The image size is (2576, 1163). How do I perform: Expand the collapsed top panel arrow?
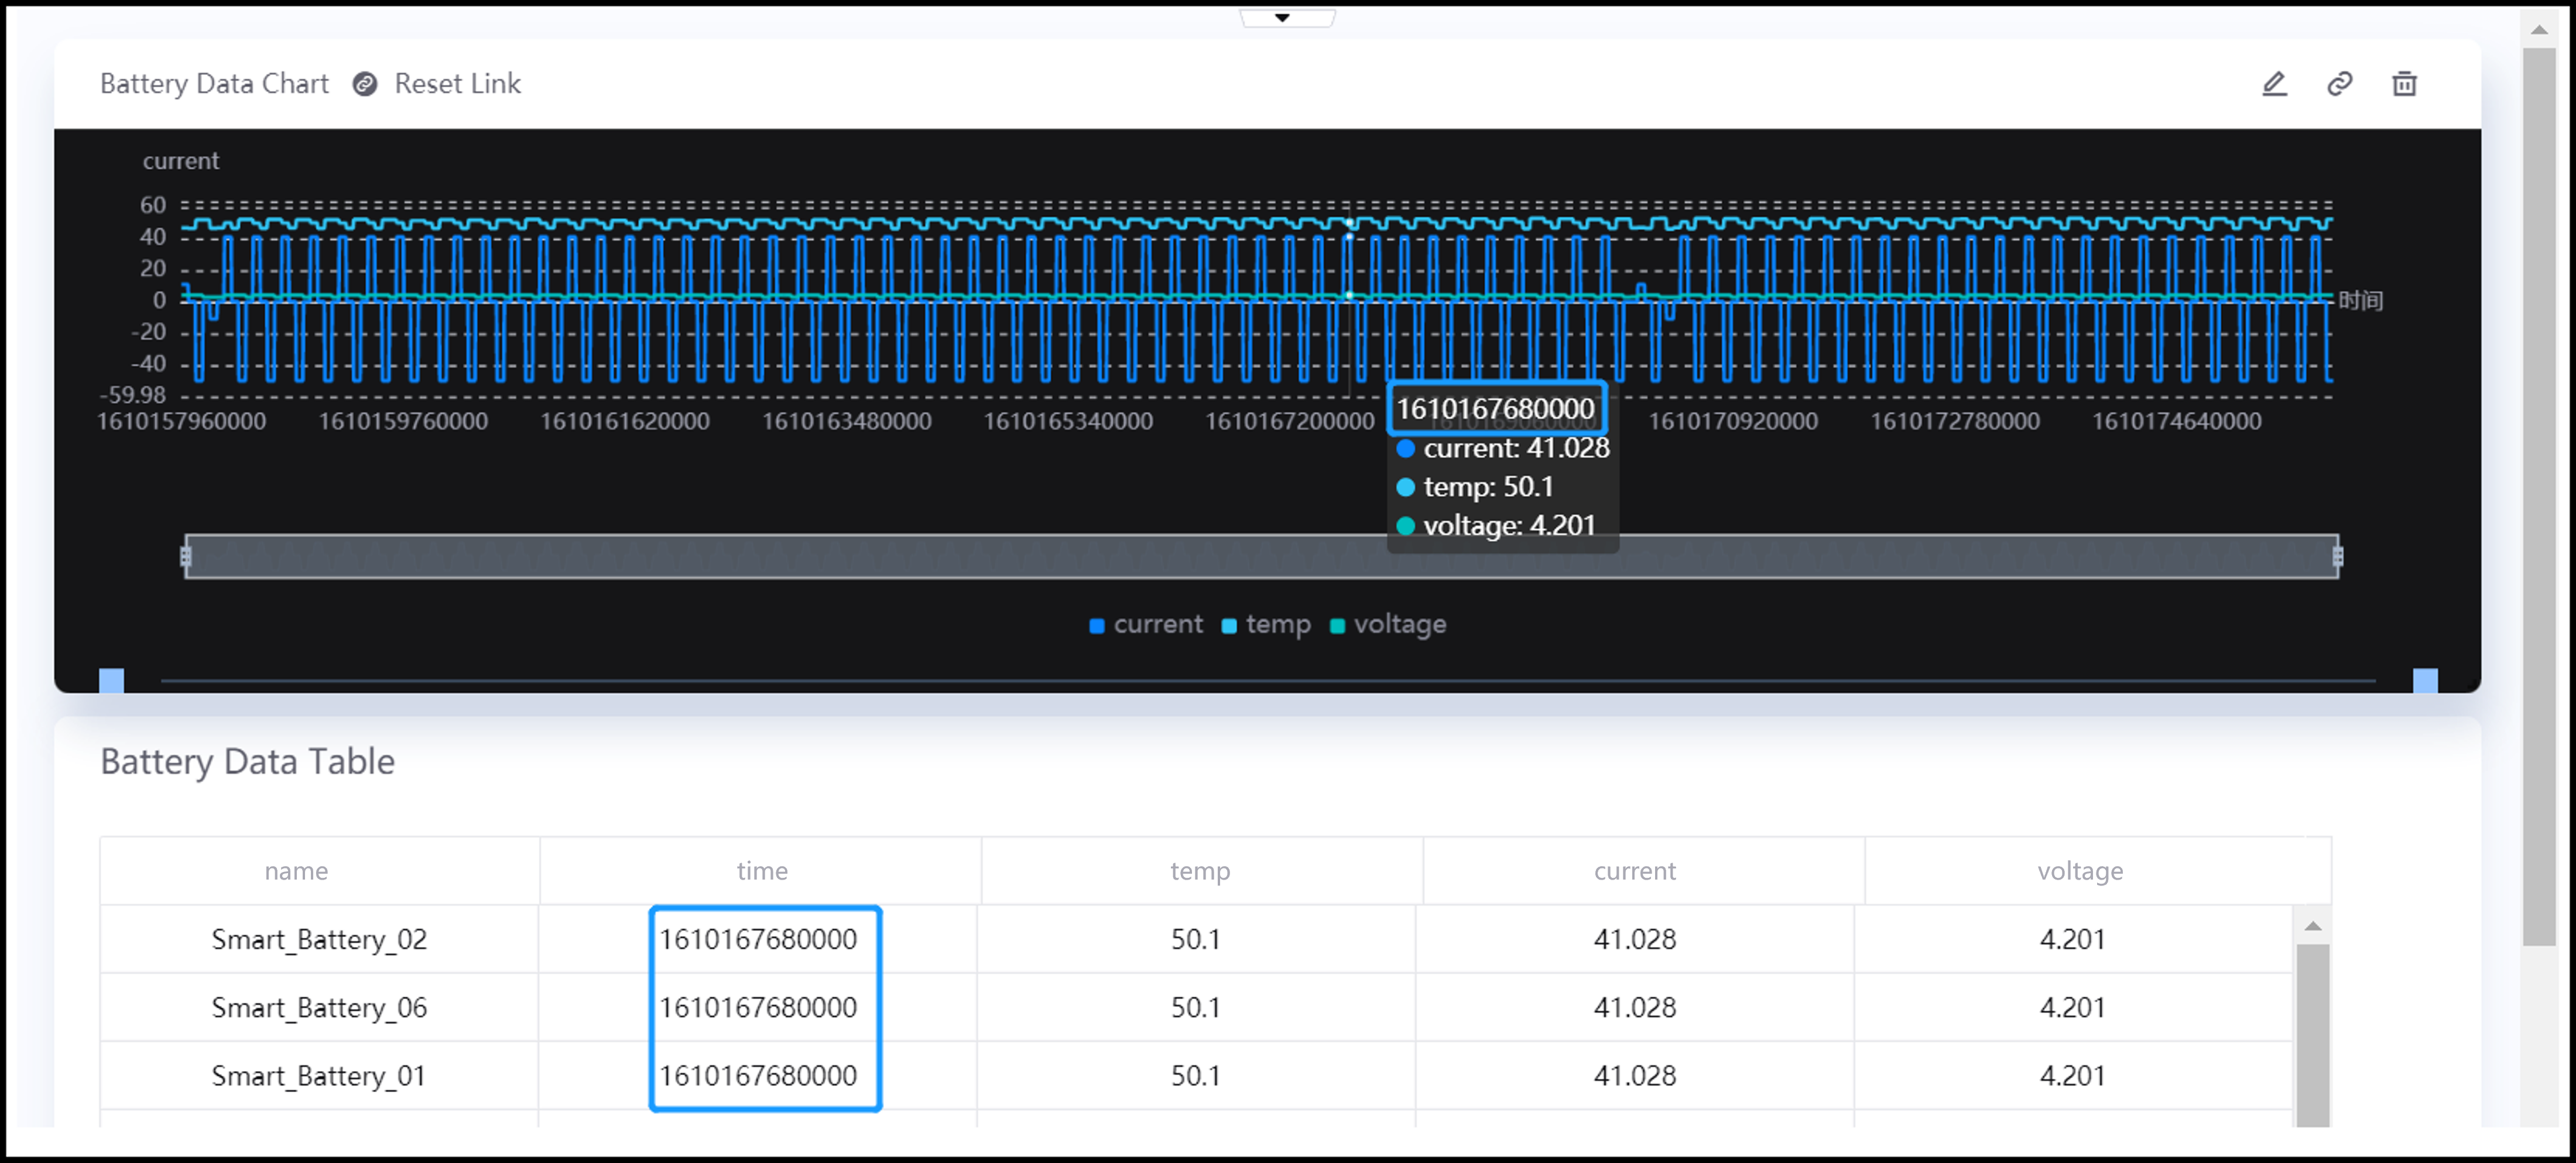[1282, 17]
